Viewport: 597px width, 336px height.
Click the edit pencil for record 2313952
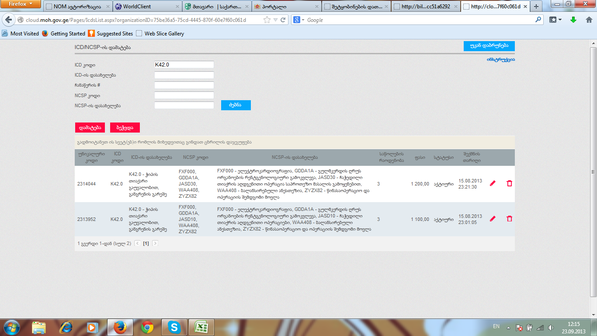coord(493,219)
